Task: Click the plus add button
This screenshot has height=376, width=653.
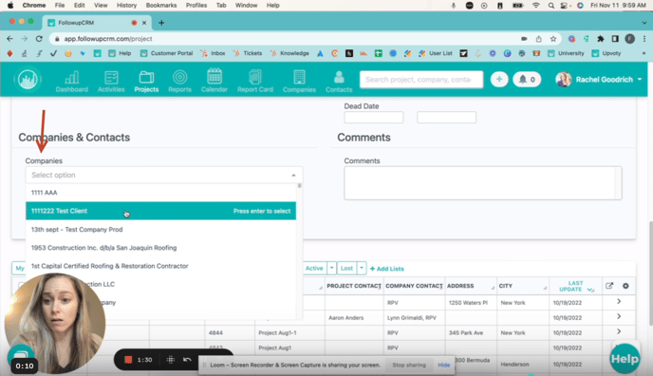Action: 499,79
